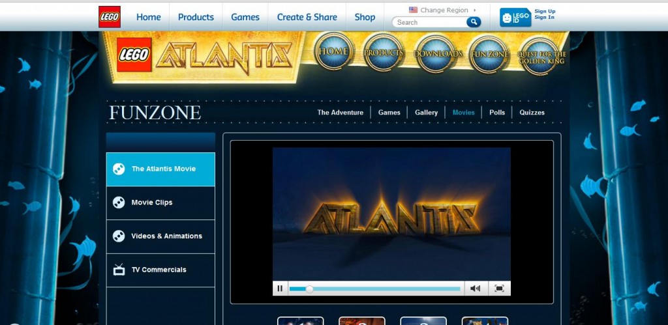This screenshot has width=668, height=325.
Task: Select Movie Clips sidebar item
Action: point(160,203)
